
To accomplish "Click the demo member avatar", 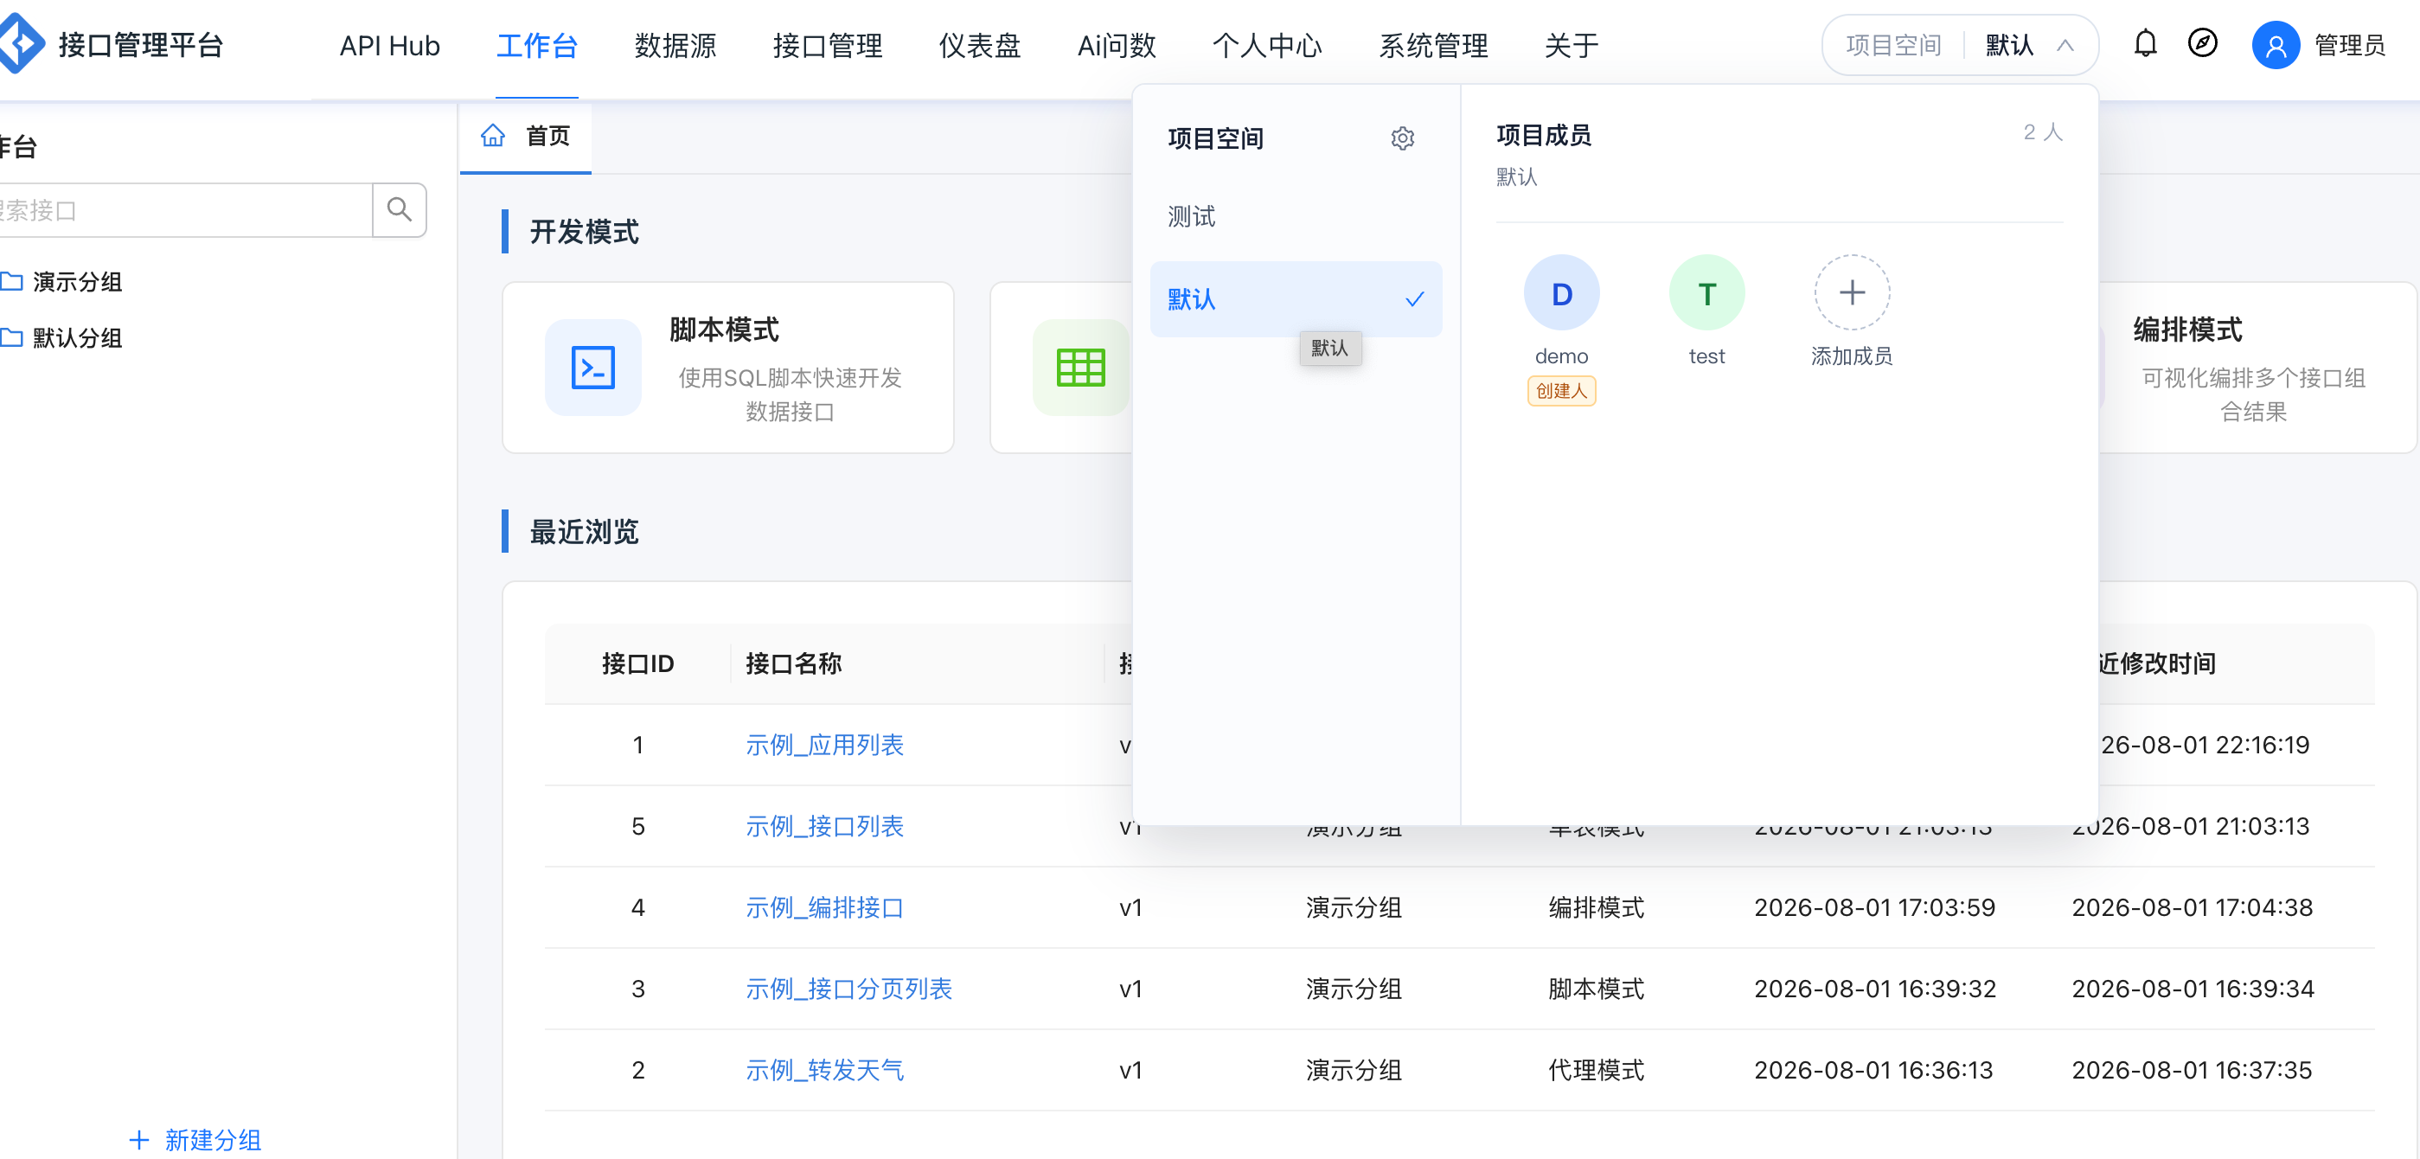I will pos(1561,293).
